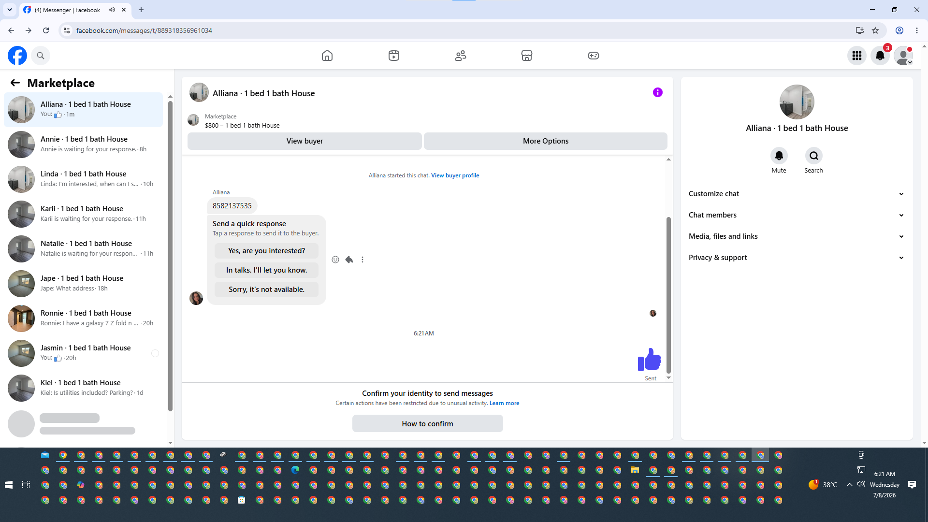Mute audio on the Messenger tab

pyautogui.click(x=112, y=10)
